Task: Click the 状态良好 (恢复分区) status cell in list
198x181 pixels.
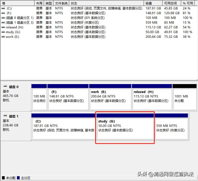Action: 85,23
